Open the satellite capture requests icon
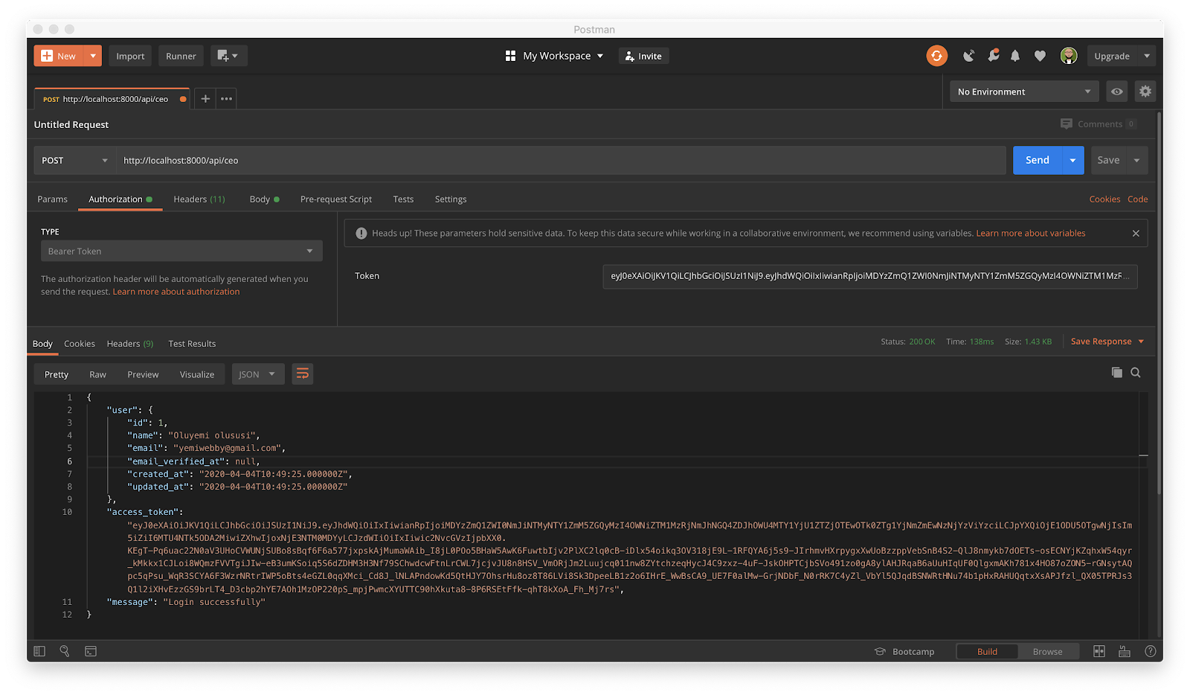The height and width of the screenshot is (695, 1190). pos(968,56)
